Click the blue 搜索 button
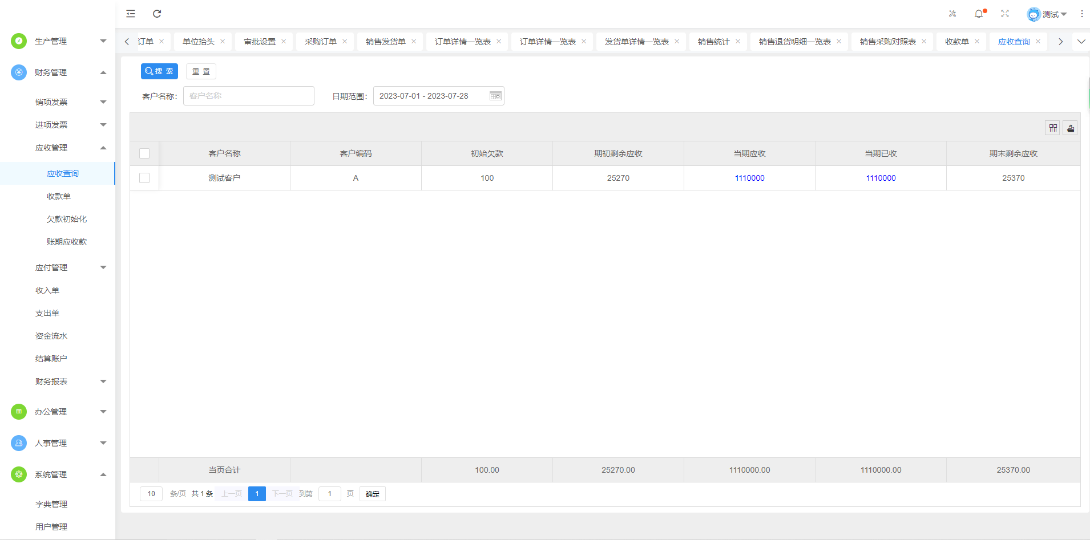1090x540 pixels. (x=159, y=71)
